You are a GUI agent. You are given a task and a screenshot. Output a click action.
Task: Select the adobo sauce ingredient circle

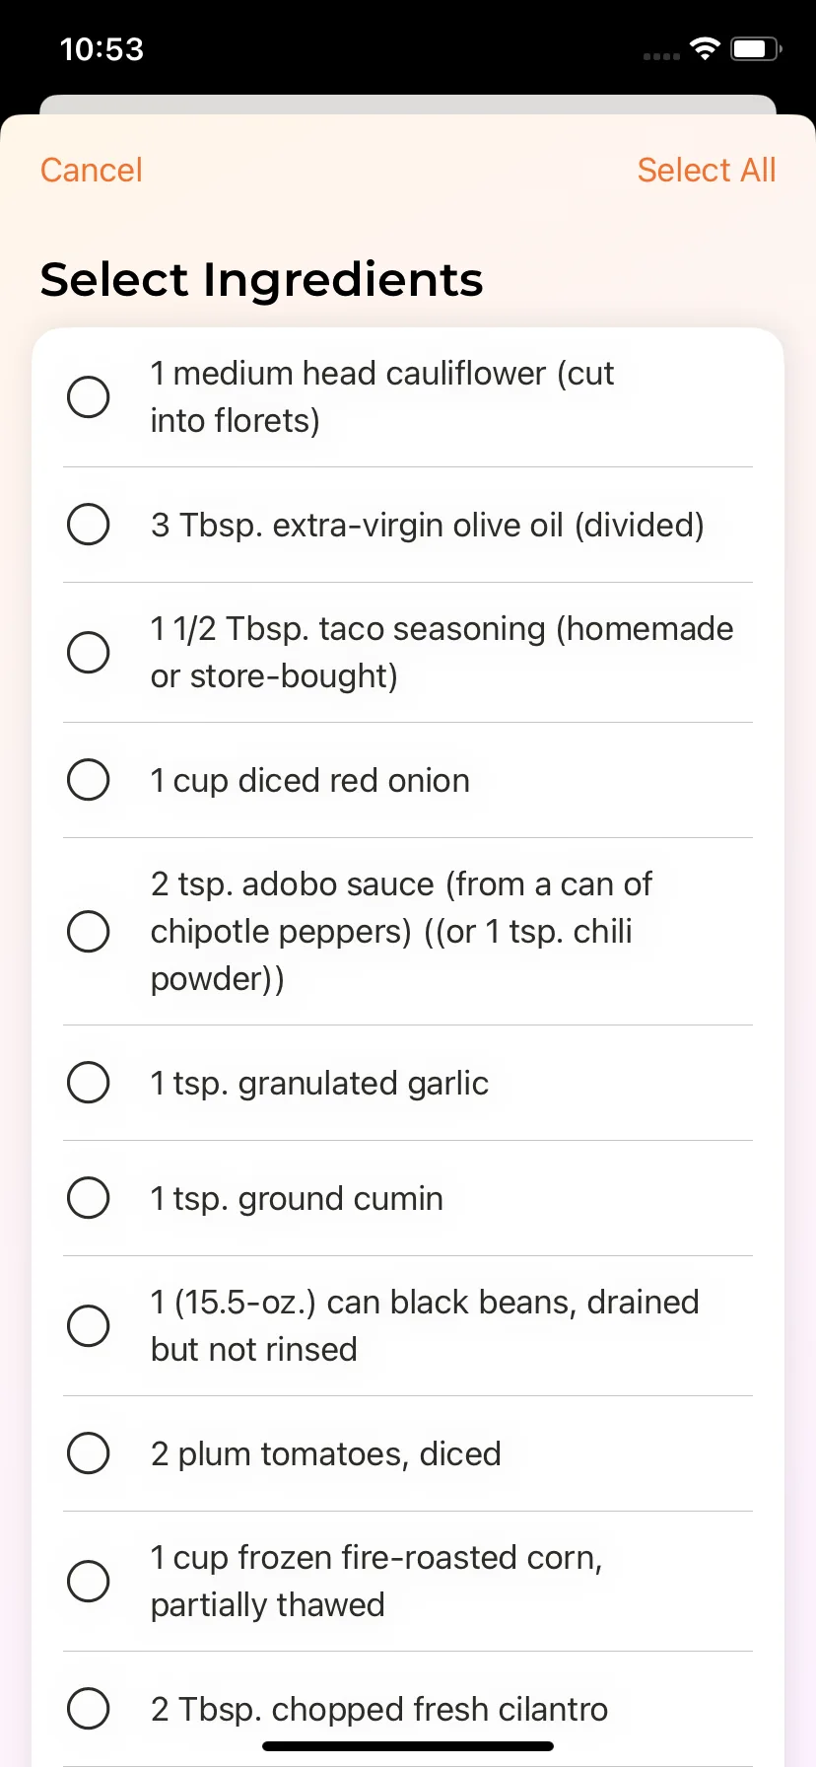[x=89, y=931]
